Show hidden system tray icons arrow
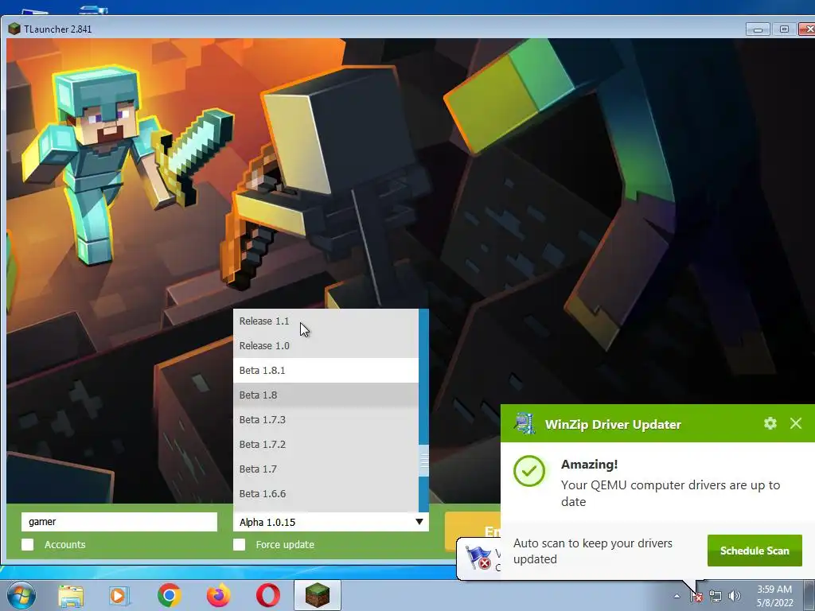Viewport: 815px width, 611px height. 677,596
